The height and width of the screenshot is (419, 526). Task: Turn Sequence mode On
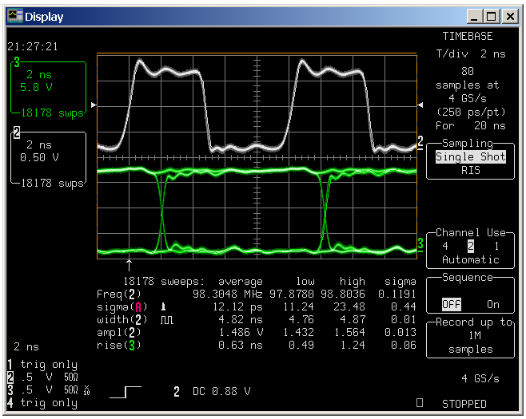click(x=492, y=304)
